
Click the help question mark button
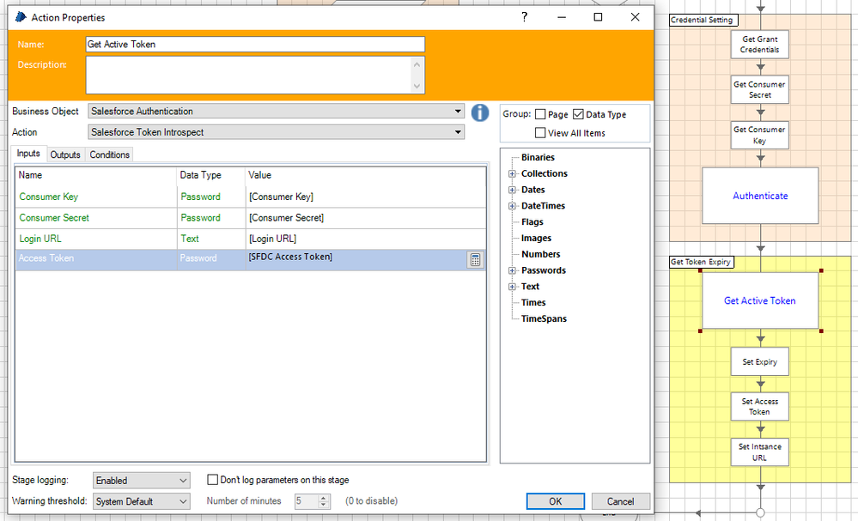(525, 17)
